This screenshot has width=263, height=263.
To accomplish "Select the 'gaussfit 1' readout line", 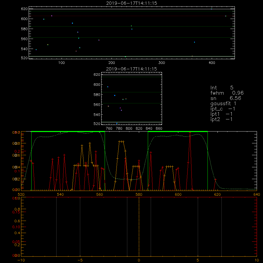I will 223,103.
